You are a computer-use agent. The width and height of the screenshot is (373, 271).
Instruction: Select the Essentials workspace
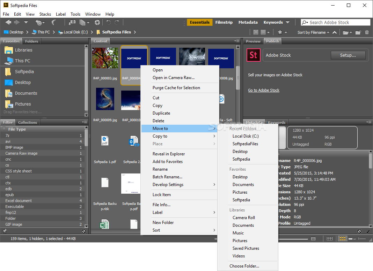(199, 22)
